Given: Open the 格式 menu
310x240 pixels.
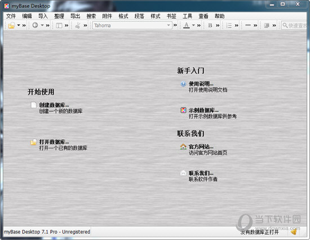Looking at the screenshot, I should [123, 16].
